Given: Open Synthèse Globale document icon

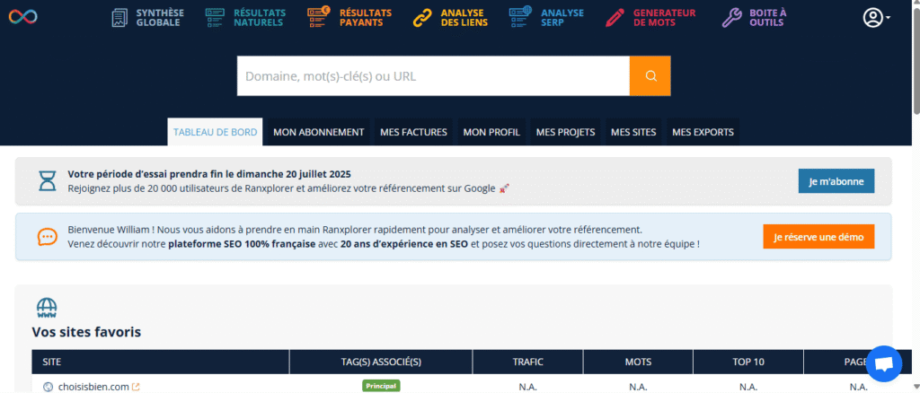Looking at the screenshot, I should click(119, 18).
